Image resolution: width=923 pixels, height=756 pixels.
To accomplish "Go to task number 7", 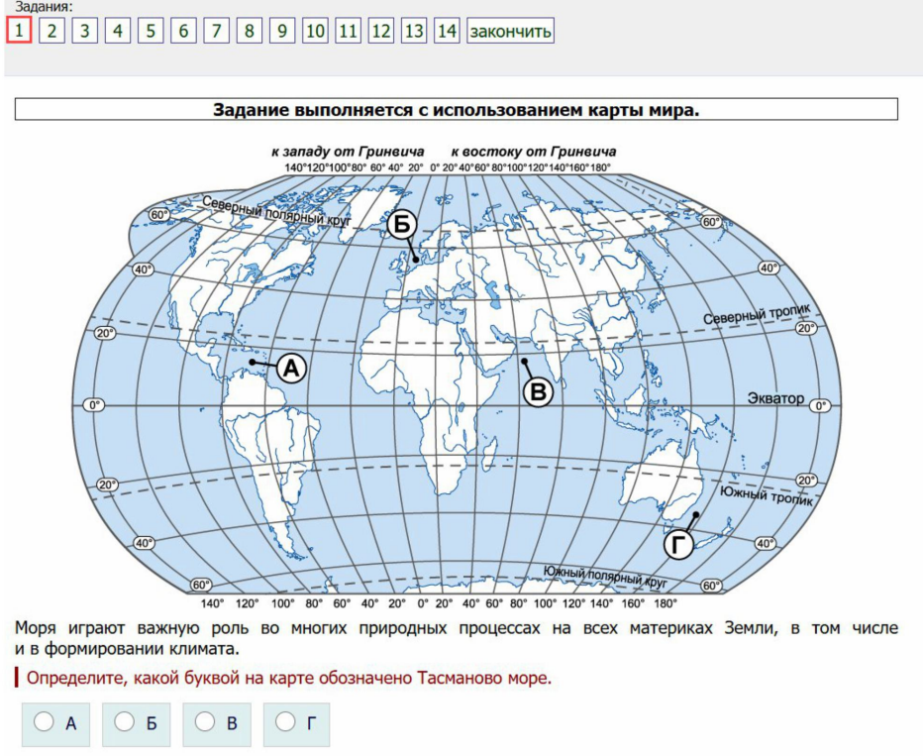I will (216, 31).
